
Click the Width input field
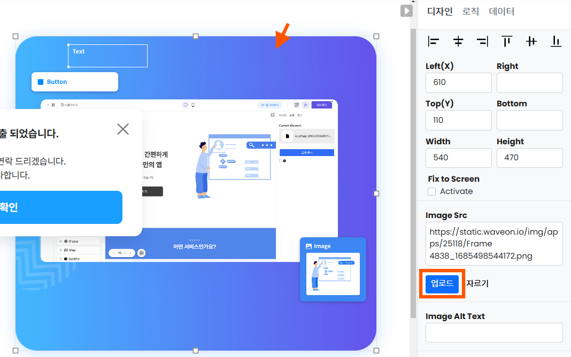[458, 158]
